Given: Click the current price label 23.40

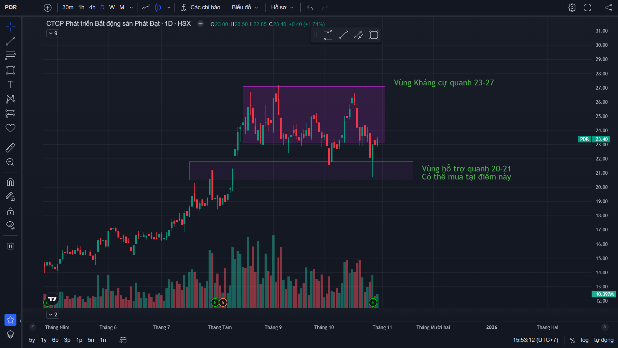Looking at the screenshot, I should (601, 139).
